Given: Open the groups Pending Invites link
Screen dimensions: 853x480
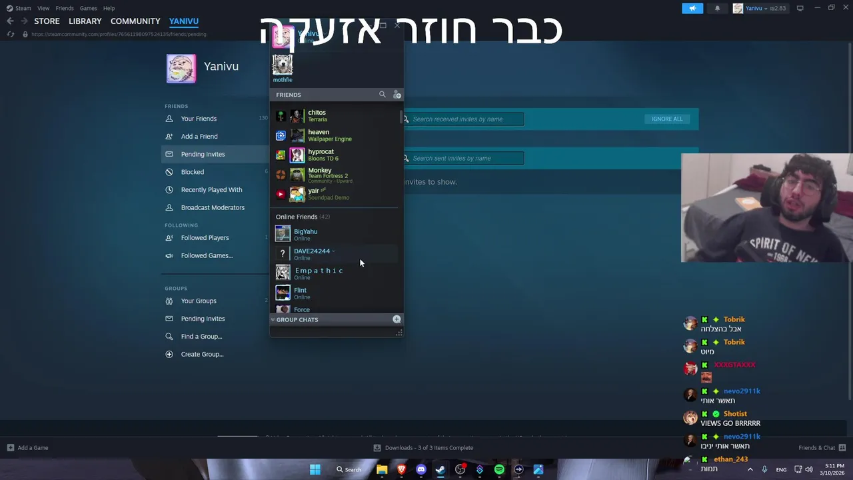Looking at the screenshot, I should tap(203, 319).
